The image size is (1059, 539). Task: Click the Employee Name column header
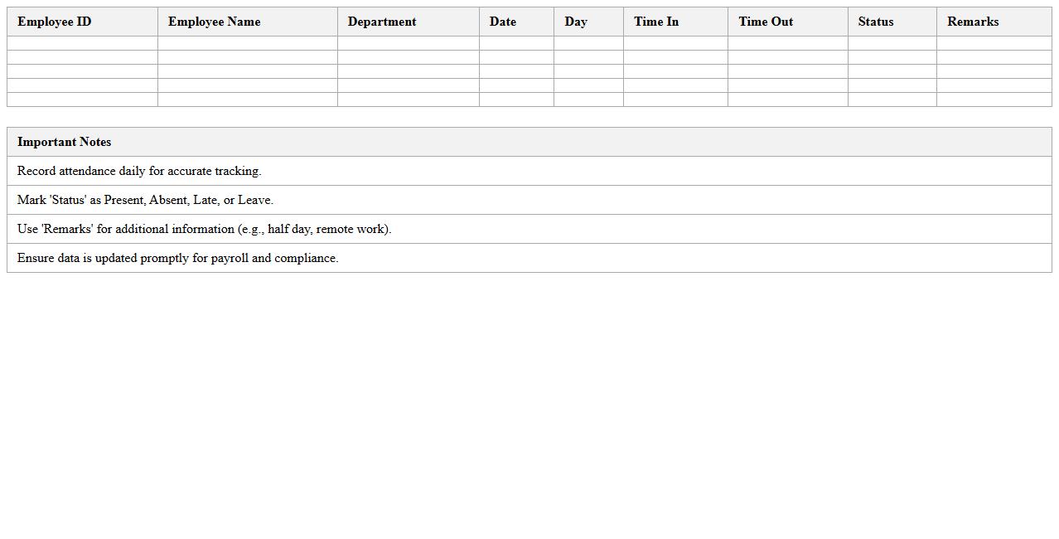tap(214, 22)
